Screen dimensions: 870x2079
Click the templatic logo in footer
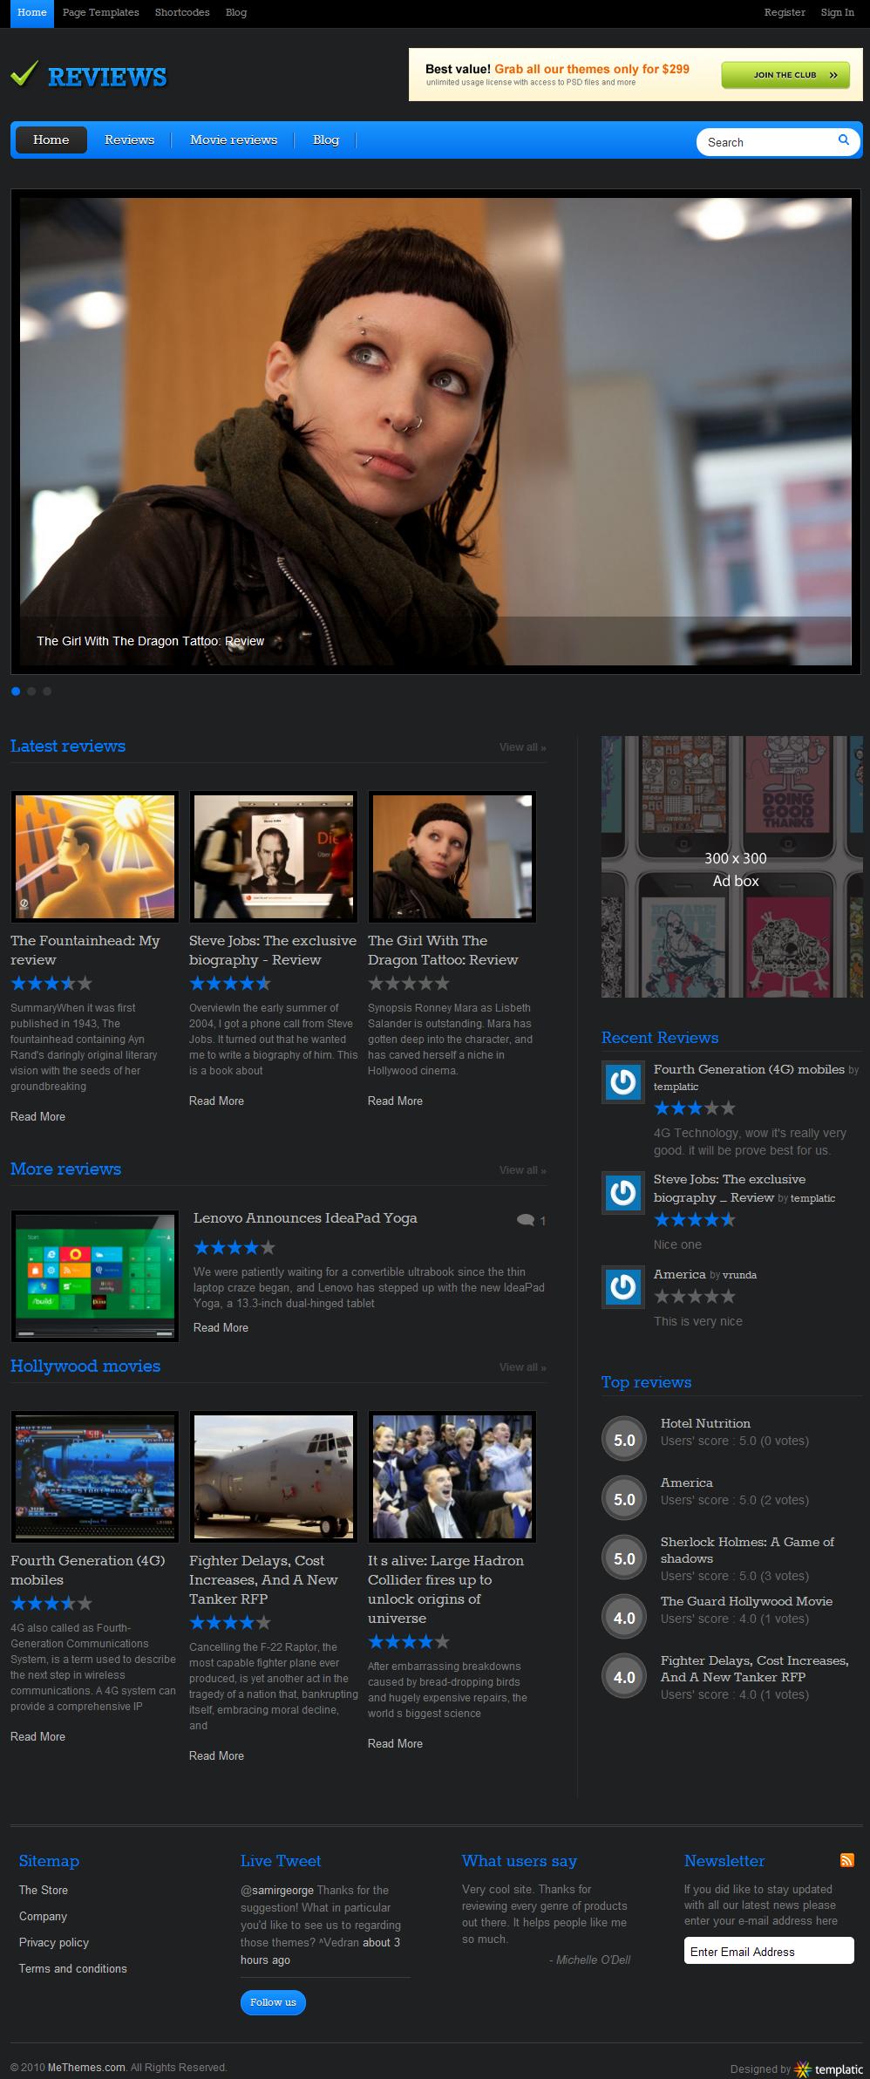coord(828,2069)
